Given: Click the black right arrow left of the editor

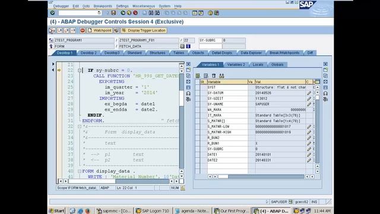Looking at the screenshot, I should coord(53,64).
